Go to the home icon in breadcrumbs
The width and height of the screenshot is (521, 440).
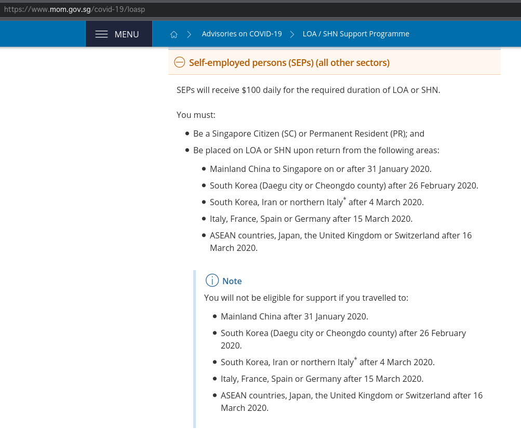pyautogui.click(x=174, y=34)
